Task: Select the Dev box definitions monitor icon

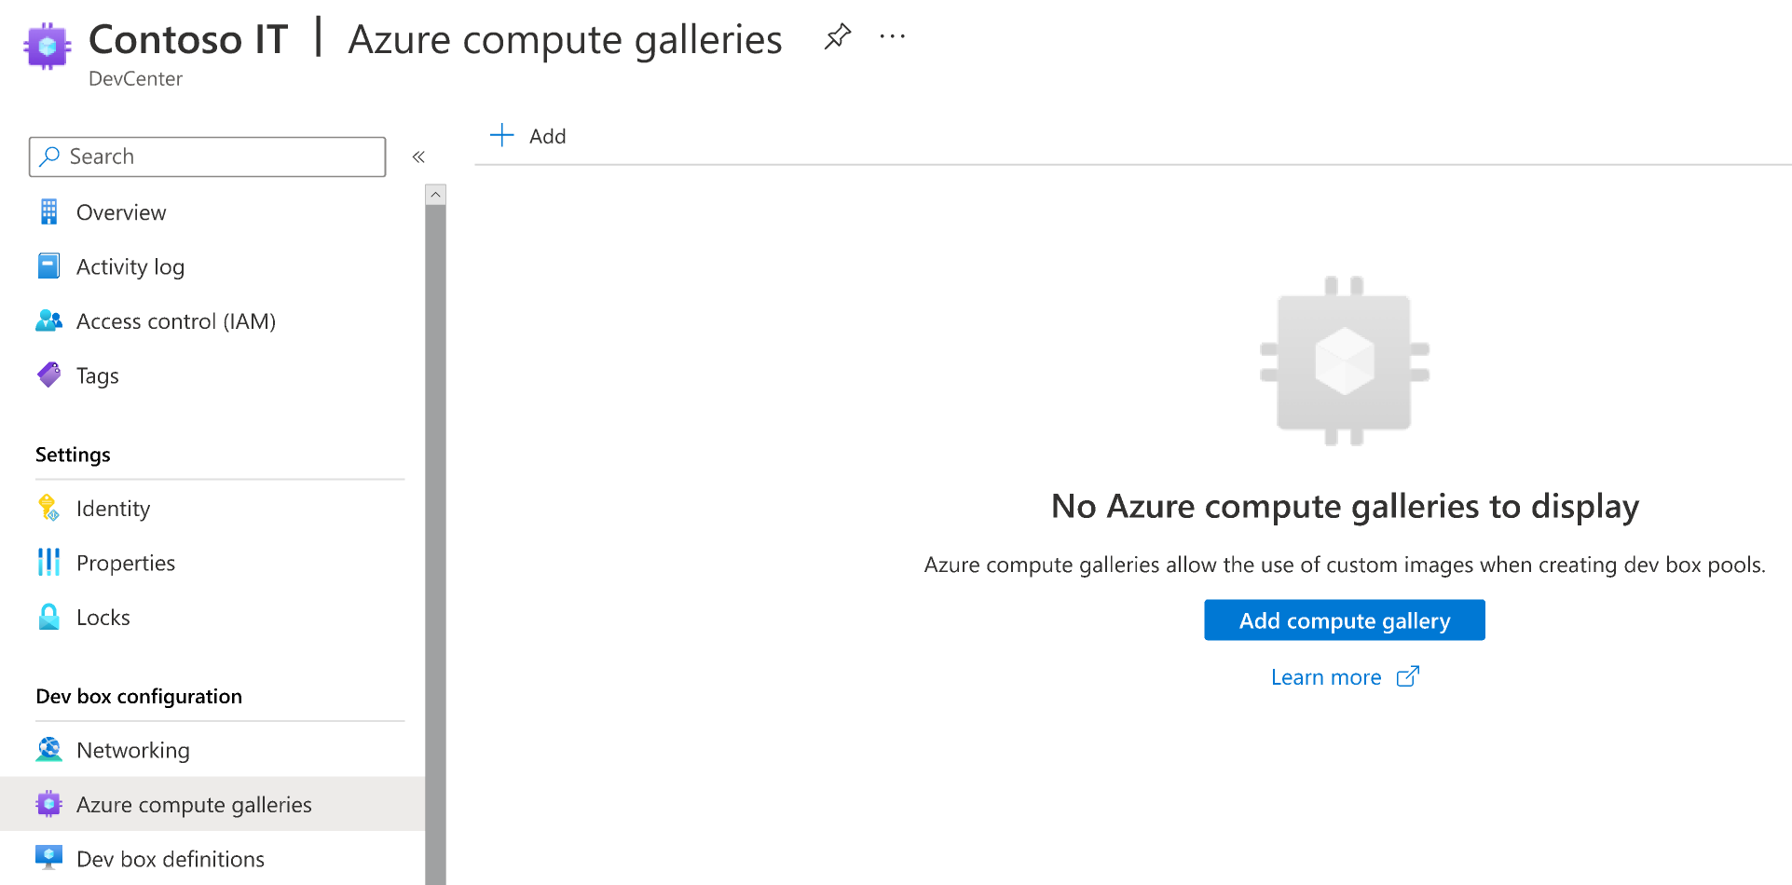Action: [48, 858]
